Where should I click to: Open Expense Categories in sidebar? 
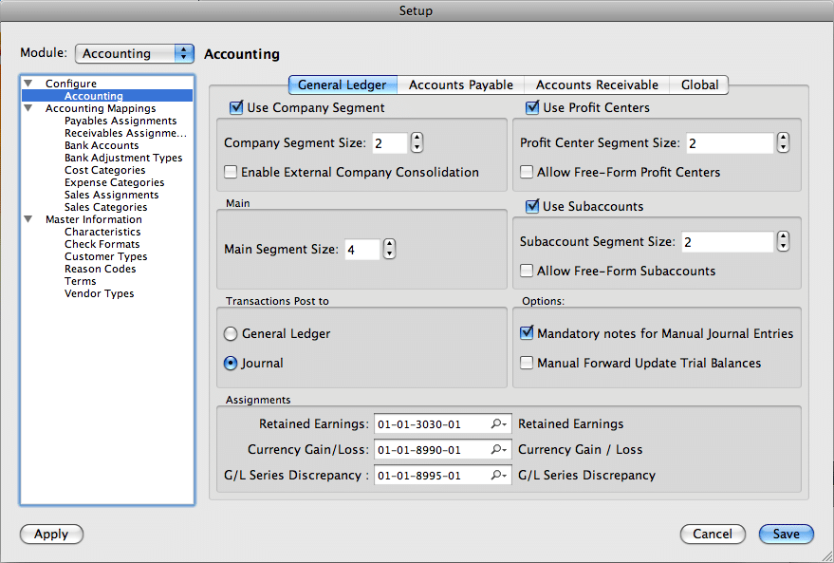pyautogui.click(x=115, y=182)
